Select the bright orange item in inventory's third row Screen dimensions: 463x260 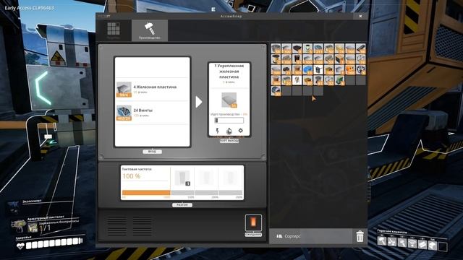pos(350,70)
